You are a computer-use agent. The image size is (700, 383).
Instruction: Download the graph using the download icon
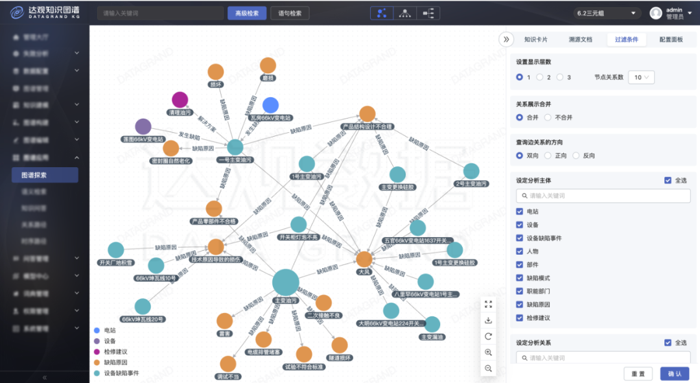[x=489, y=320]
